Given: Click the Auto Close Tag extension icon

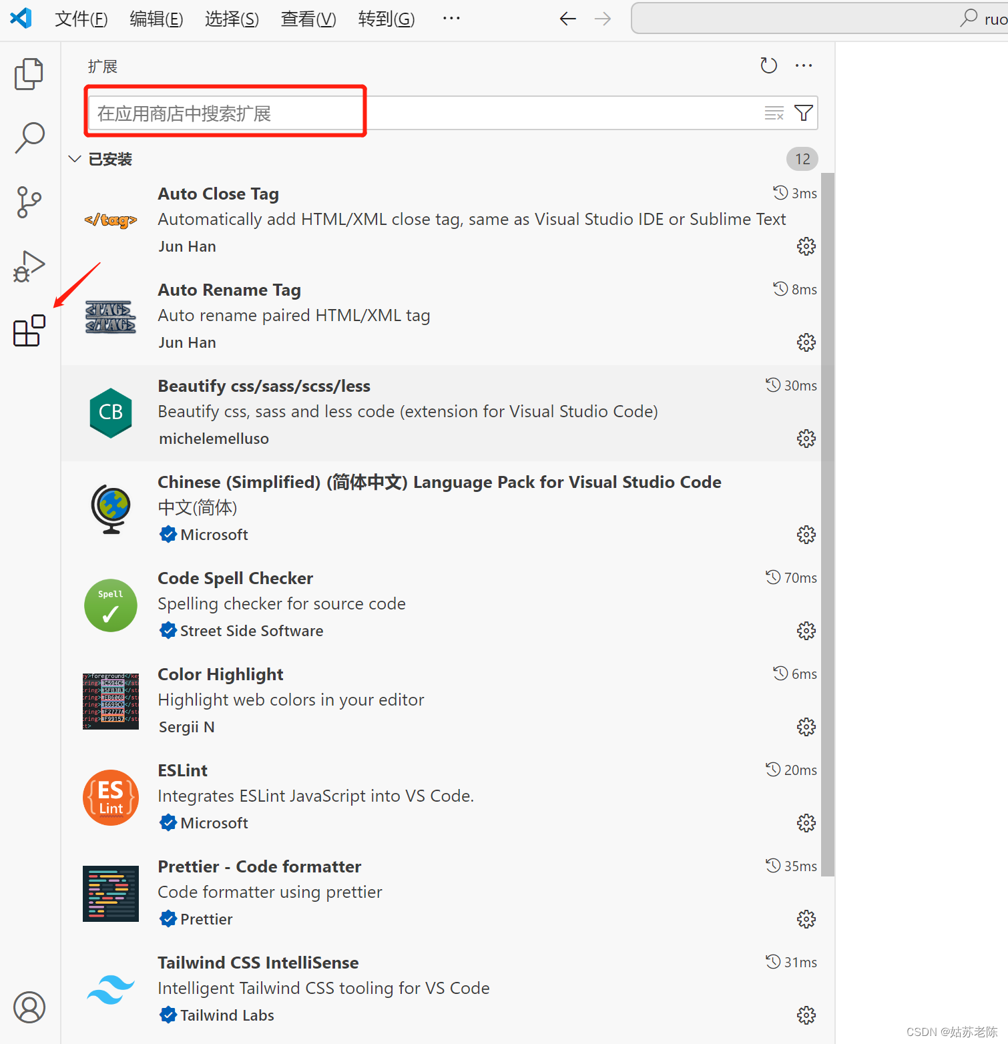Looking at the screenshot, I should point(111,220).
